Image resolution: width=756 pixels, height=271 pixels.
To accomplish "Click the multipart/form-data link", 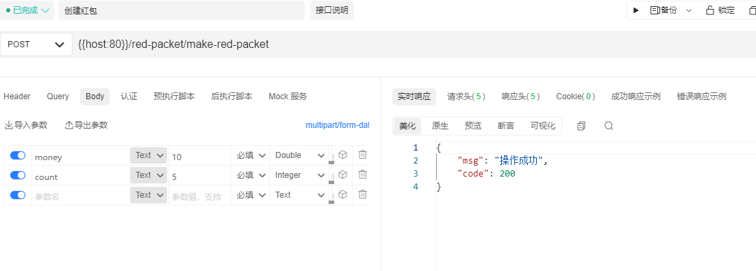I will [338, 125].
